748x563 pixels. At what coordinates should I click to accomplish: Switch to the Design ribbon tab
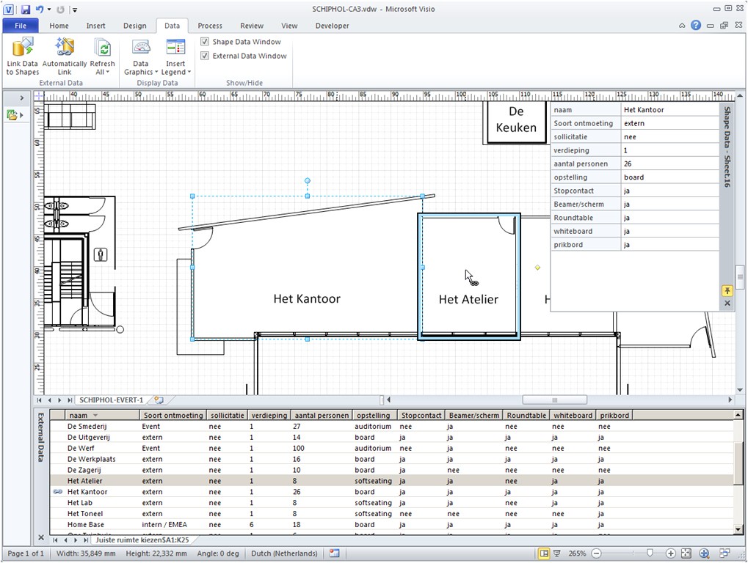(134, 26)
